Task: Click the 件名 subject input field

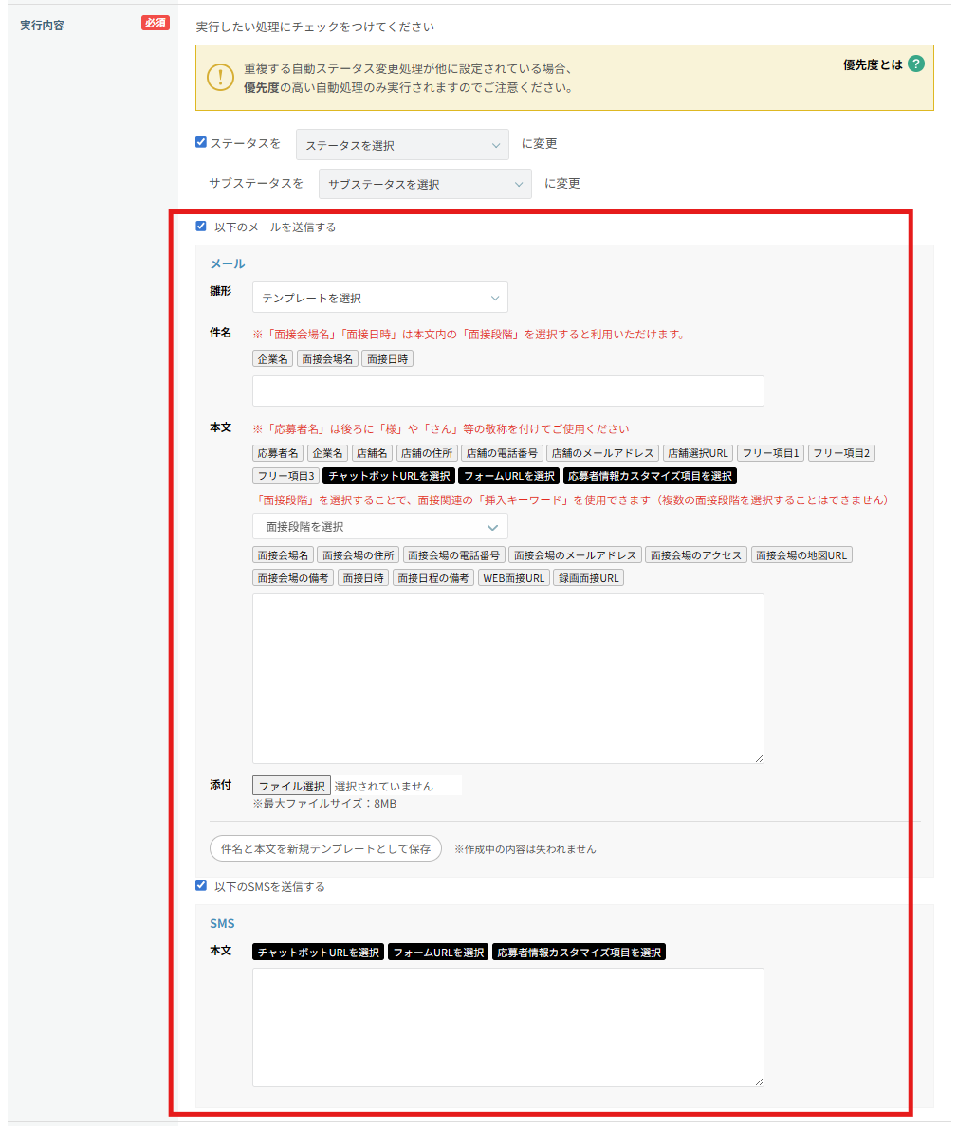Action: pos(507,390)
